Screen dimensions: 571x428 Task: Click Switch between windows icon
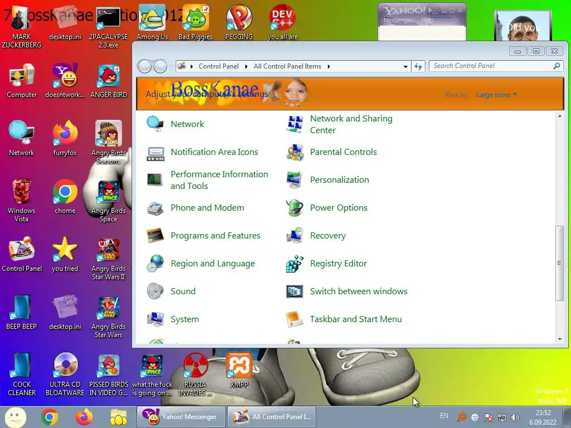[x=294, y=291]
